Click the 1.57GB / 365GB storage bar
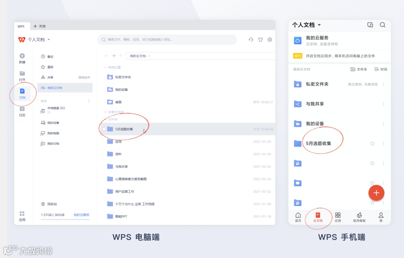 (65, 220)
